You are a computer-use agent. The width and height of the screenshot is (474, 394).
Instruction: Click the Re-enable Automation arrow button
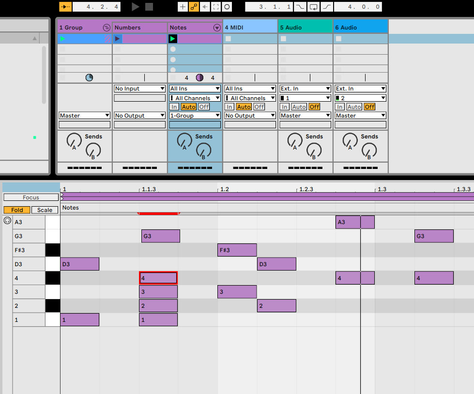click(x=205, y=7)
